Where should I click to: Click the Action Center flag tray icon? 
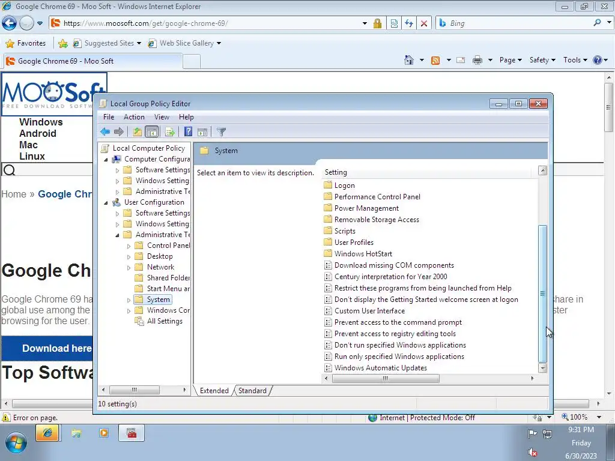pos(532,433)
